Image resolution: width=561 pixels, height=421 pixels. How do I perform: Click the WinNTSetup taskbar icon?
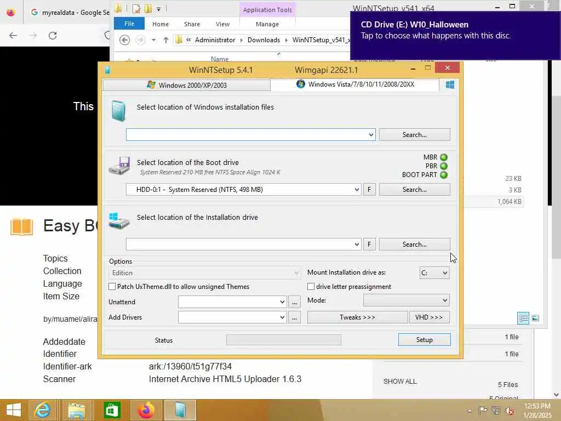(180, 410)
